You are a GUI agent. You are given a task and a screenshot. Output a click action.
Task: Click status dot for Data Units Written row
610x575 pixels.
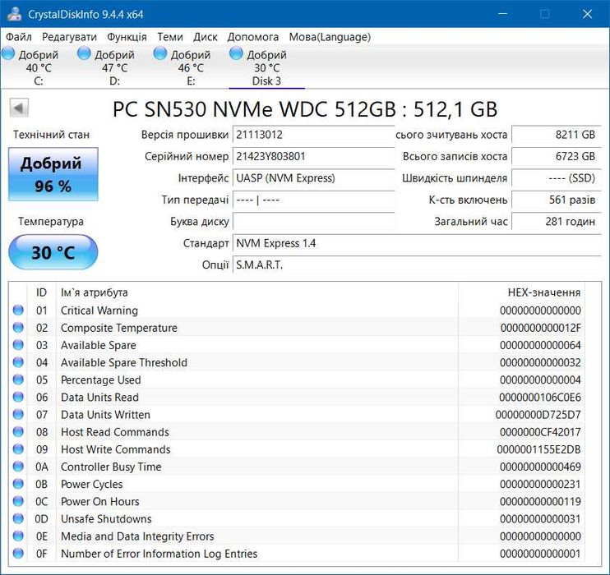click(x=18, y=414)
